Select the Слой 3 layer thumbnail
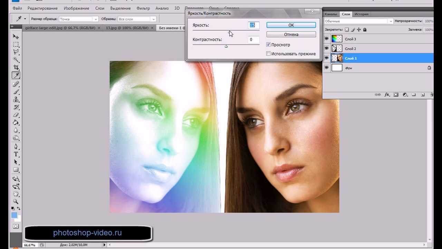This screenshot has width=442, height=249. click(x=337, y=39)
